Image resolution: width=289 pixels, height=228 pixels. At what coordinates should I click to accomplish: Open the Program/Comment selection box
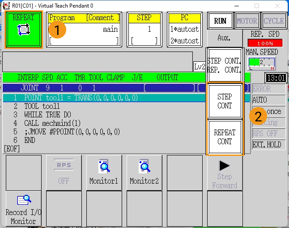84,30
